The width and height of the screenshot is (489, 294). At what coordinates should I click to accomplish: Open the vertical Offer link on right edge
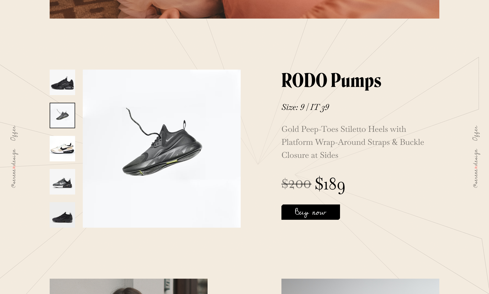click(x=476, y=133)
